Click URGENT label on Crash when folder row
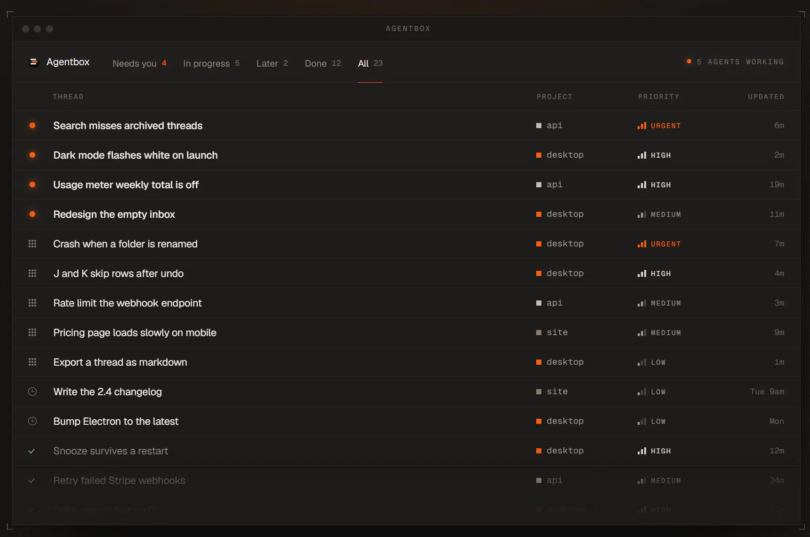Screen dimensions: 810x537 point(666,244)
